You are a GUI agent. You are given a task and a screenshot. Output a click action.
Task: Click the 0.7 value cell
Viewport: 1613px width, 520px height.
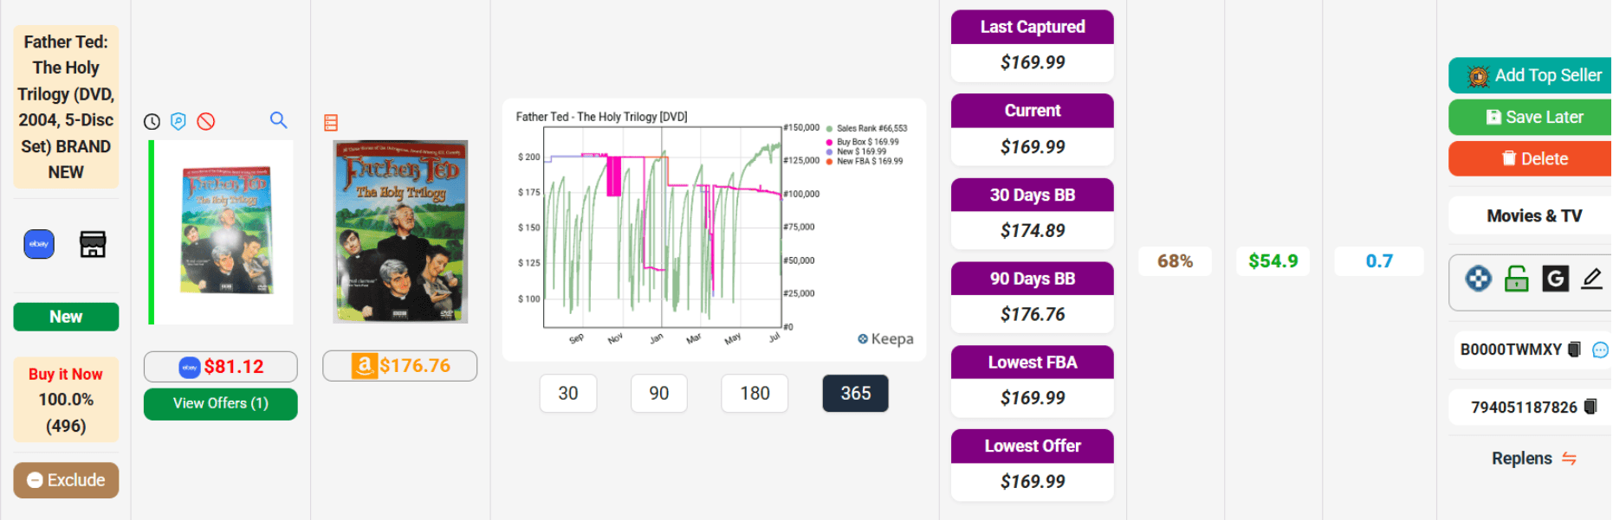(x=1379, y=261)
